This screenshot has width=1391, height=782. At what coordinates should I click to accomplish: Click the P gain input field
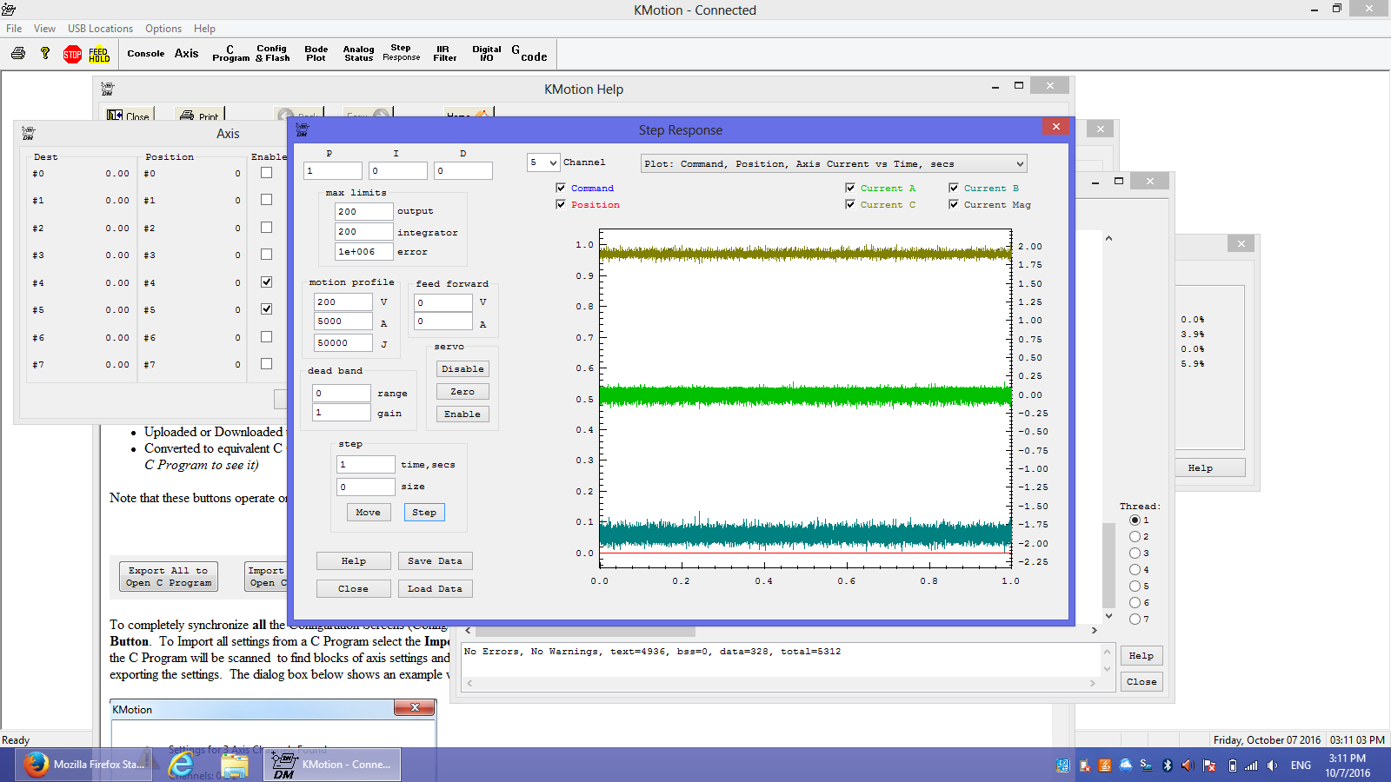[332, 171]
